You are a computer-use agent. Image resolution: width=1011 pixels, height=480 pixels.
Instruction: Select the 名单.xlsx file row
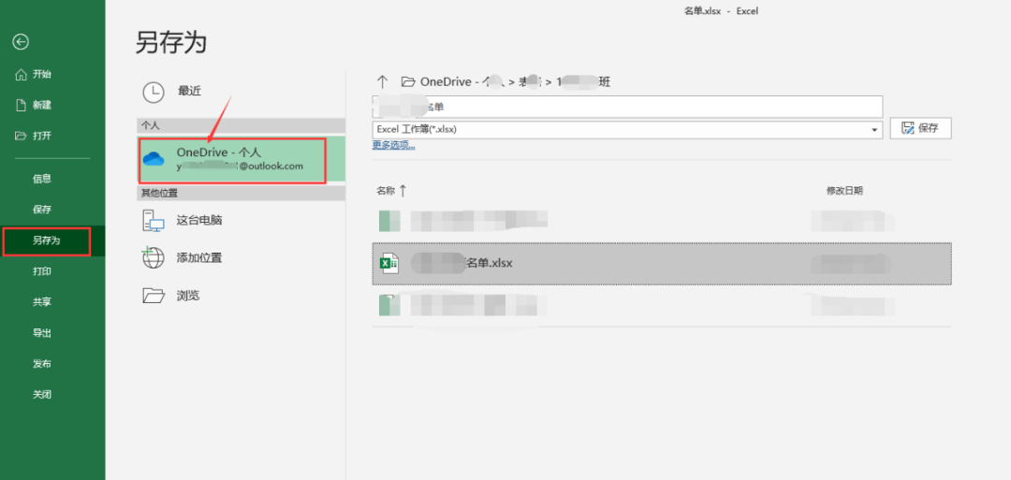click(x=662, y=264)
